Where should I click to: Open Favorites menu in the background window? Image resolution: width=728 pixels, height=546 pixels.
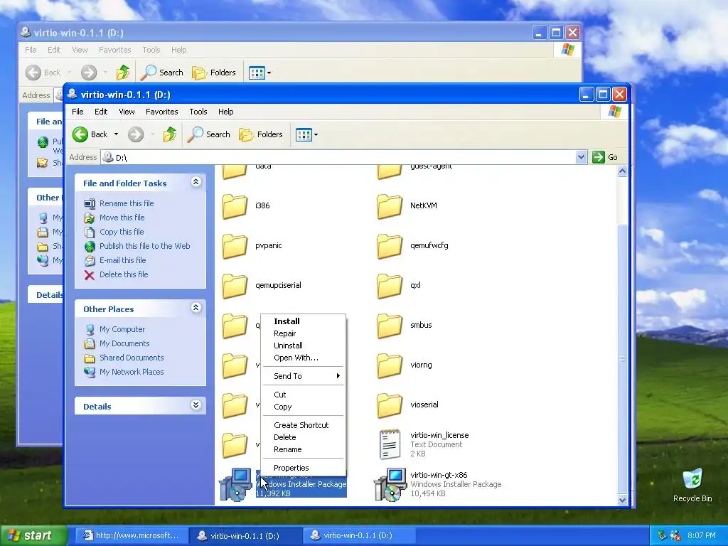coord(114,50)
